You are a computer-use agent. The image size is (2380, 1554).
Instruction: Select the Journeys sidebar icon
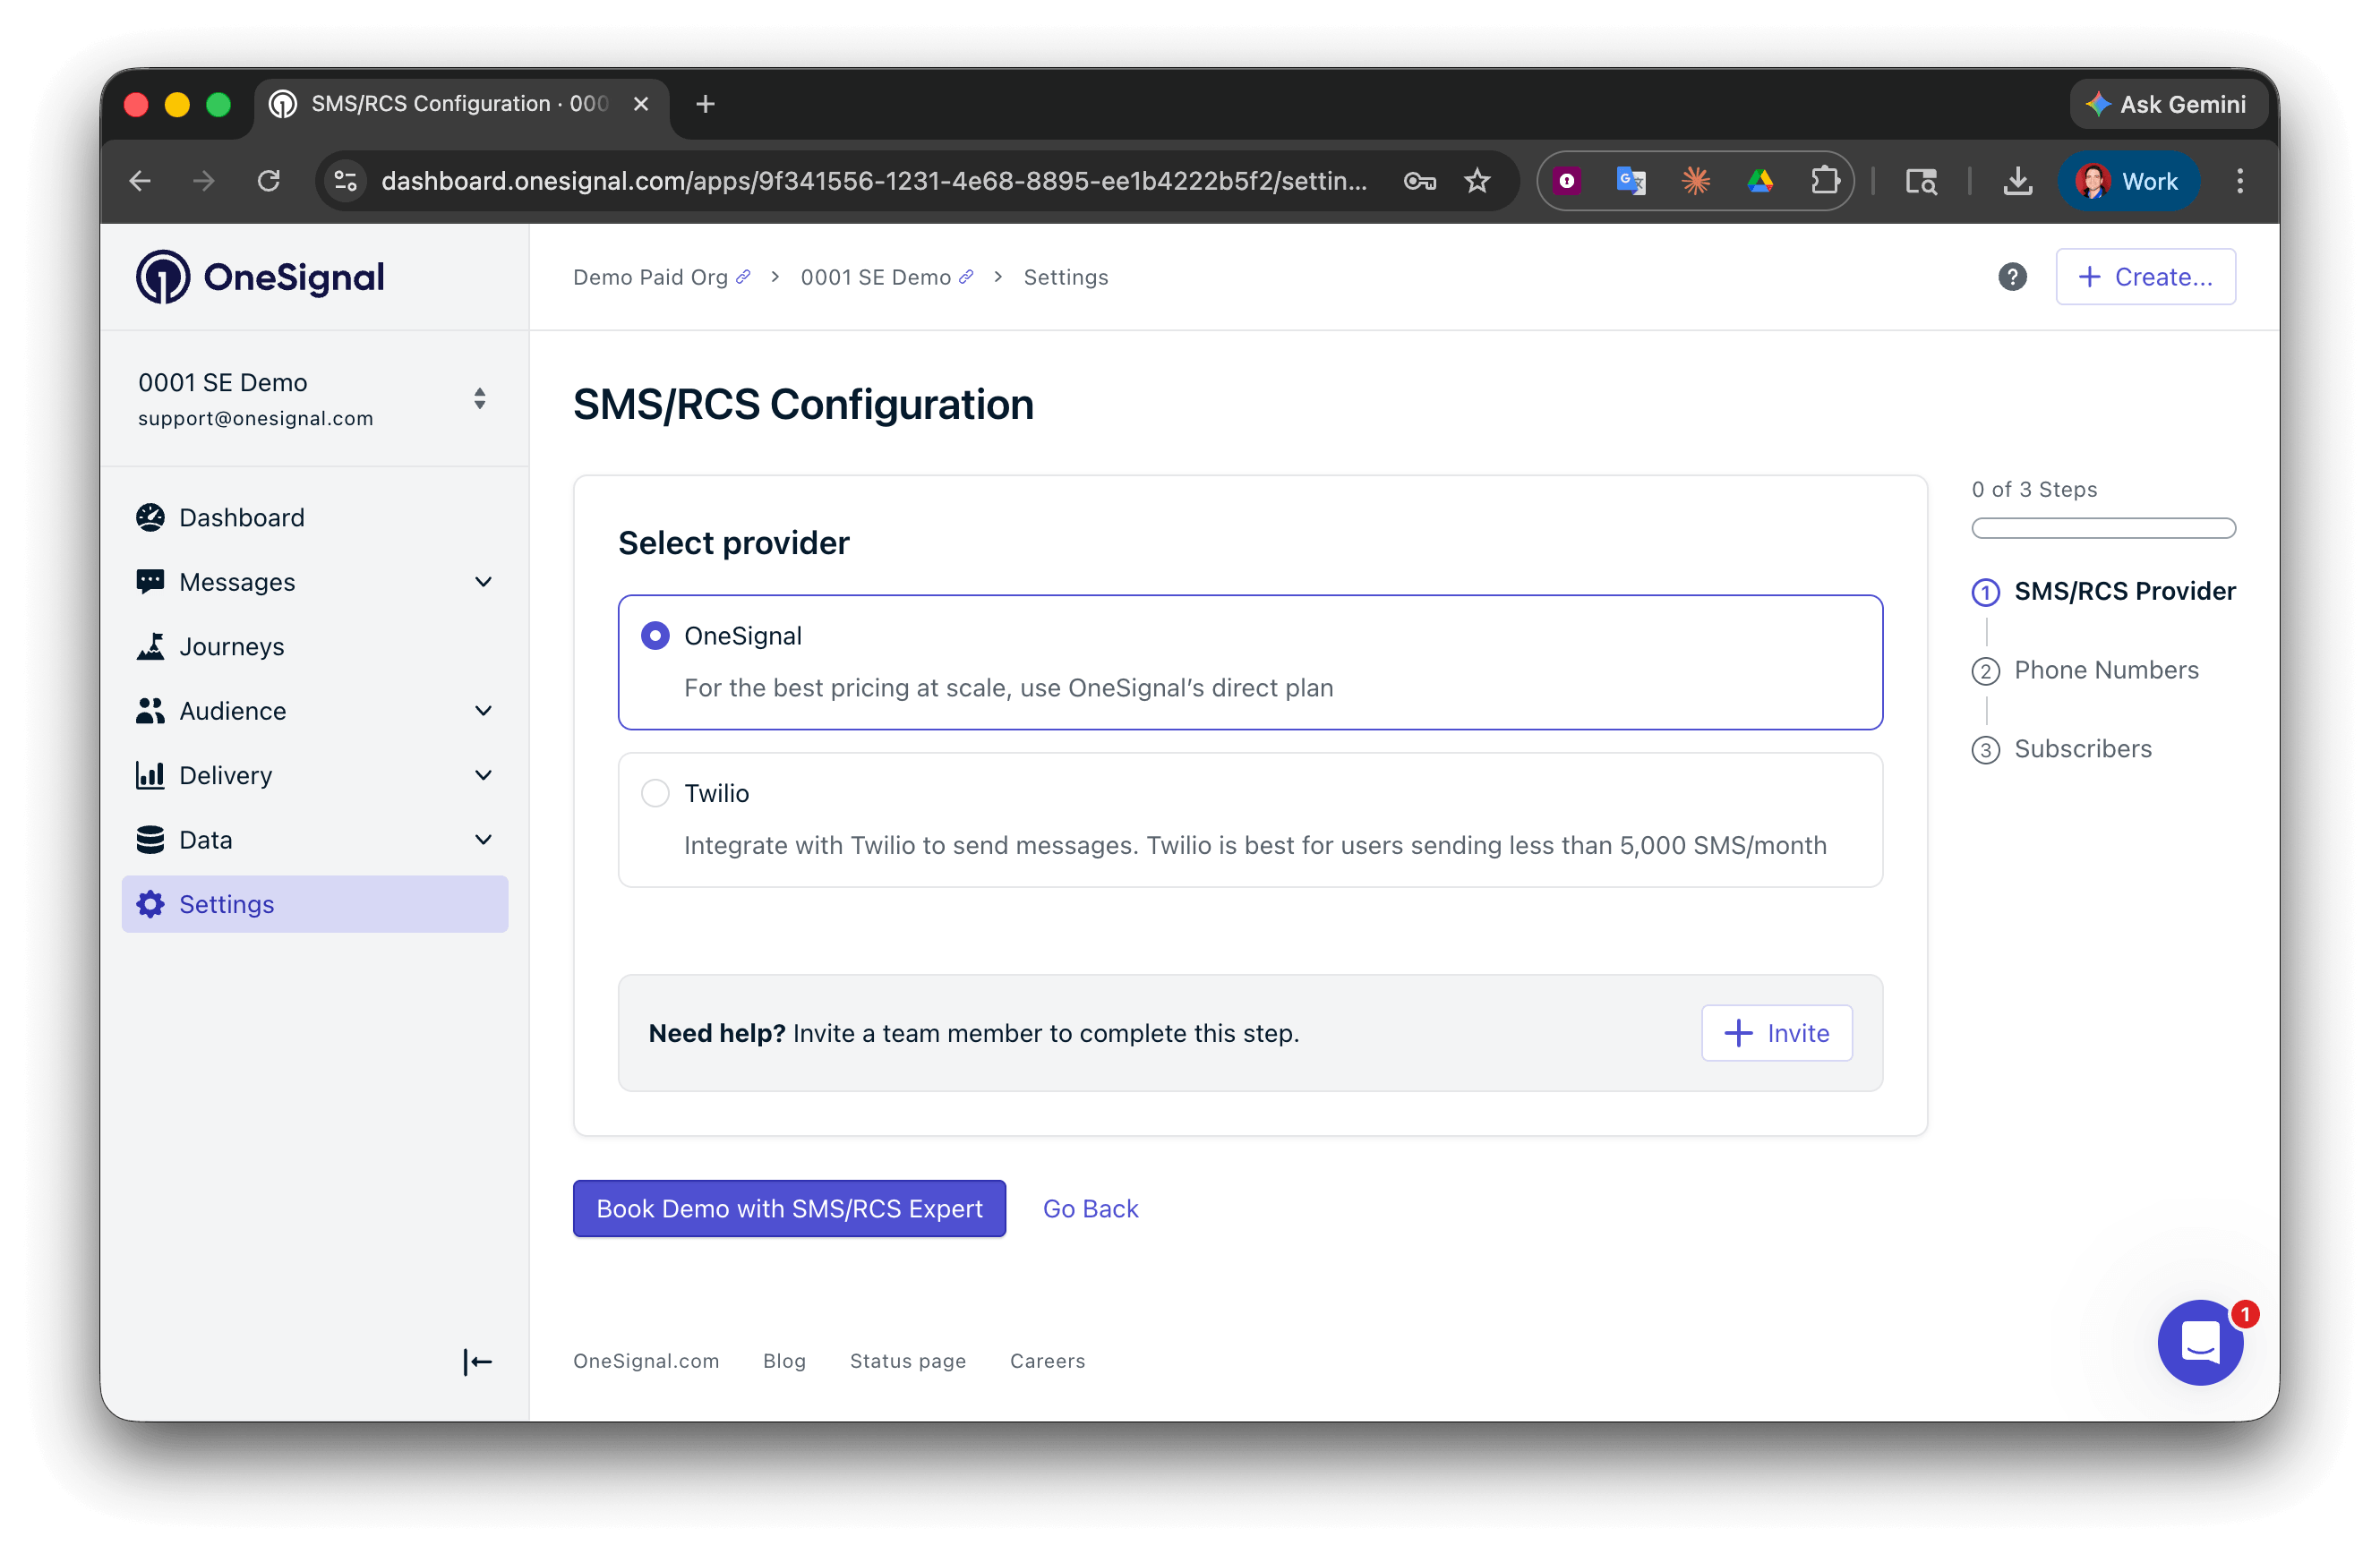point(151,646)
